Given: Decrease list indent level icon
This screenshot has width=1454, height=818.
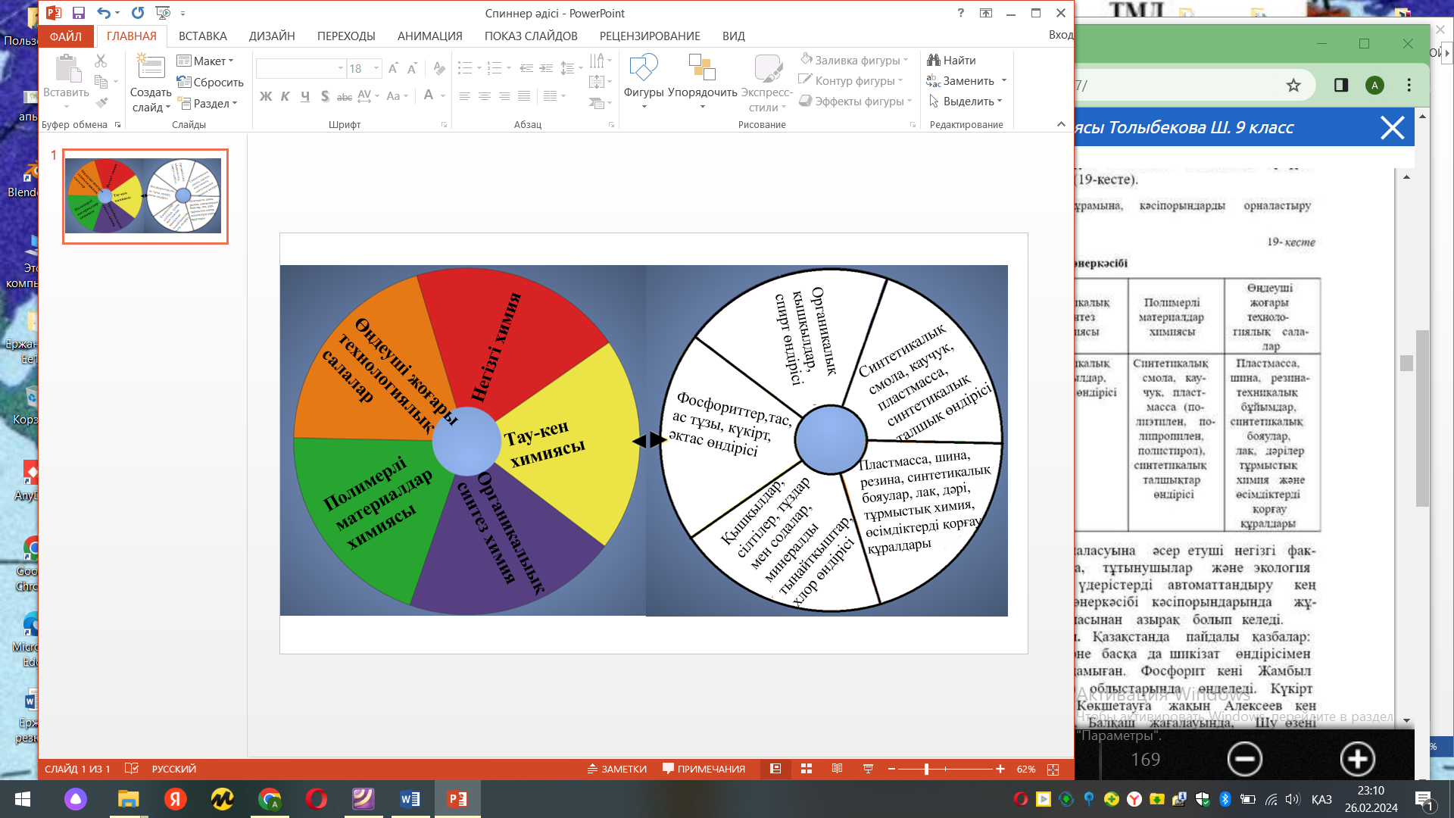Looking at the screenshot, I should point(526,68).
